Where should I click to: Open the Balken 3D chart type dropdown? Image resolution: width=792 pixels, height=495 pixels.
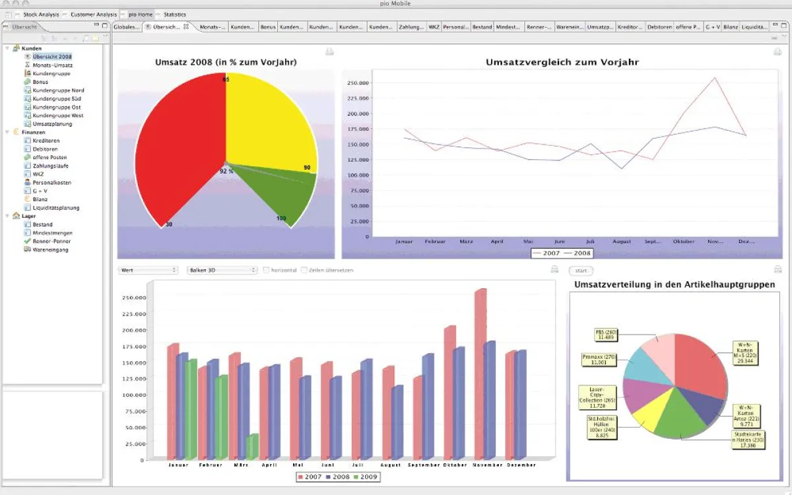[x=222, y=270]
